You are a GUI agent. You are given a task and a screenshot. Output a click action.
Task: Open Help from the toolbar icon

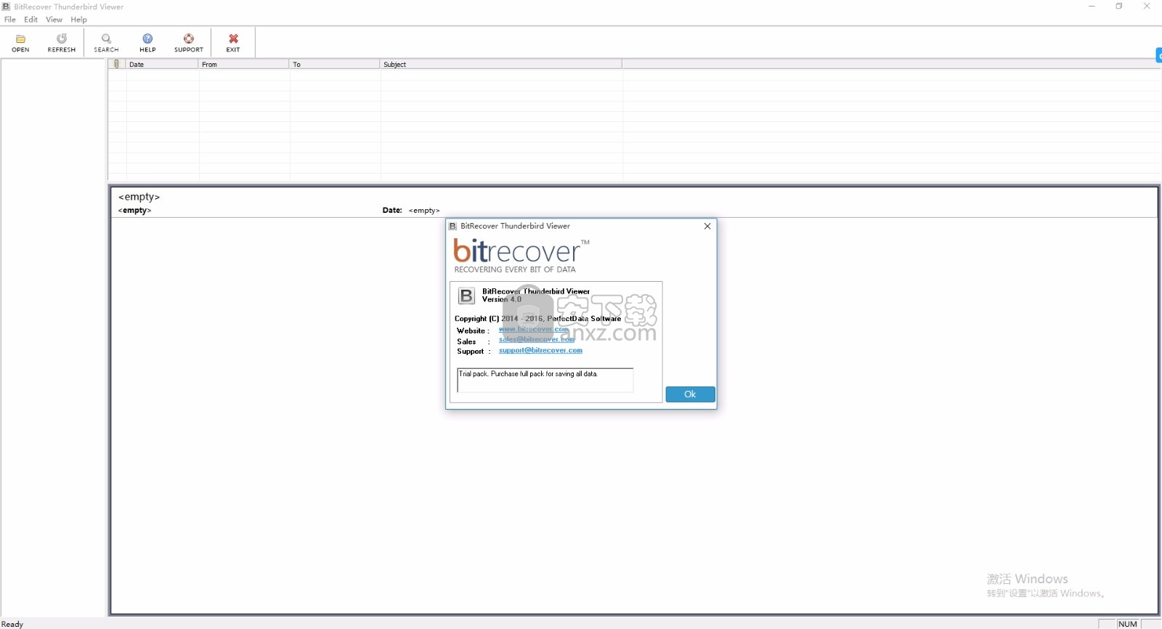point(147,39)
